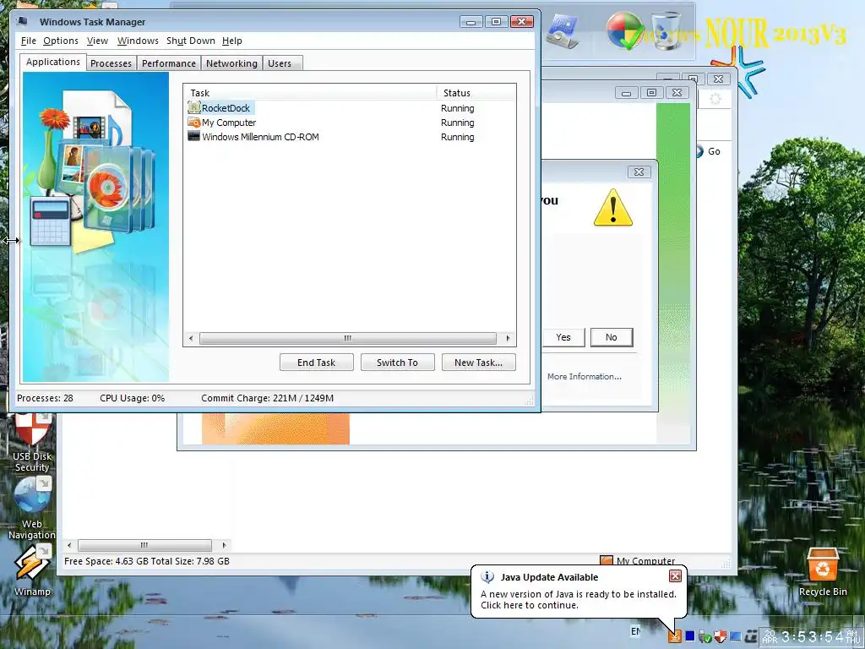Click No in the warning dialog
Image resolution: width=865 pixels, height=649 pixels.
pyautogui.click(x=612, y=337)
